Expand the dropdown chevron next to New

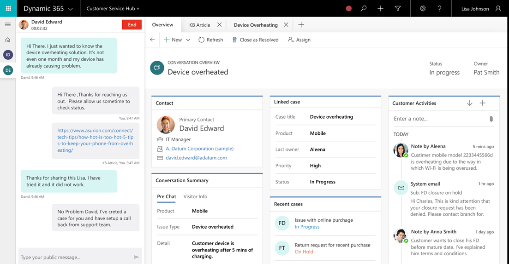point(188,40)
